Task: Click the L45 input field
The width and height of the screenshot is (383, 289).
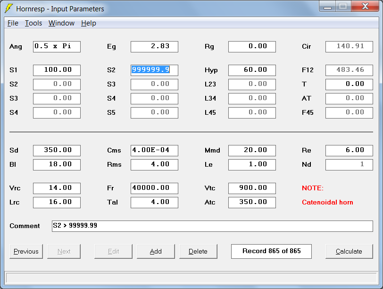Action: point(252,113)
